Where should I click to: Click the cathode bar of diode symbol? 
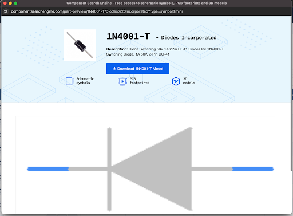click(x=109, y=169)
